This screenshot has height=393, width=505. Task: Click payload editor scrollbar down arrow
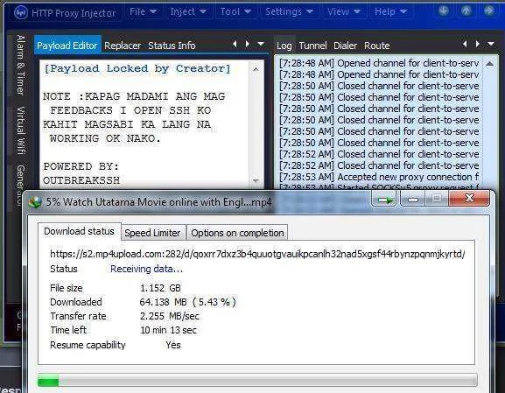(x=256, y=180)
